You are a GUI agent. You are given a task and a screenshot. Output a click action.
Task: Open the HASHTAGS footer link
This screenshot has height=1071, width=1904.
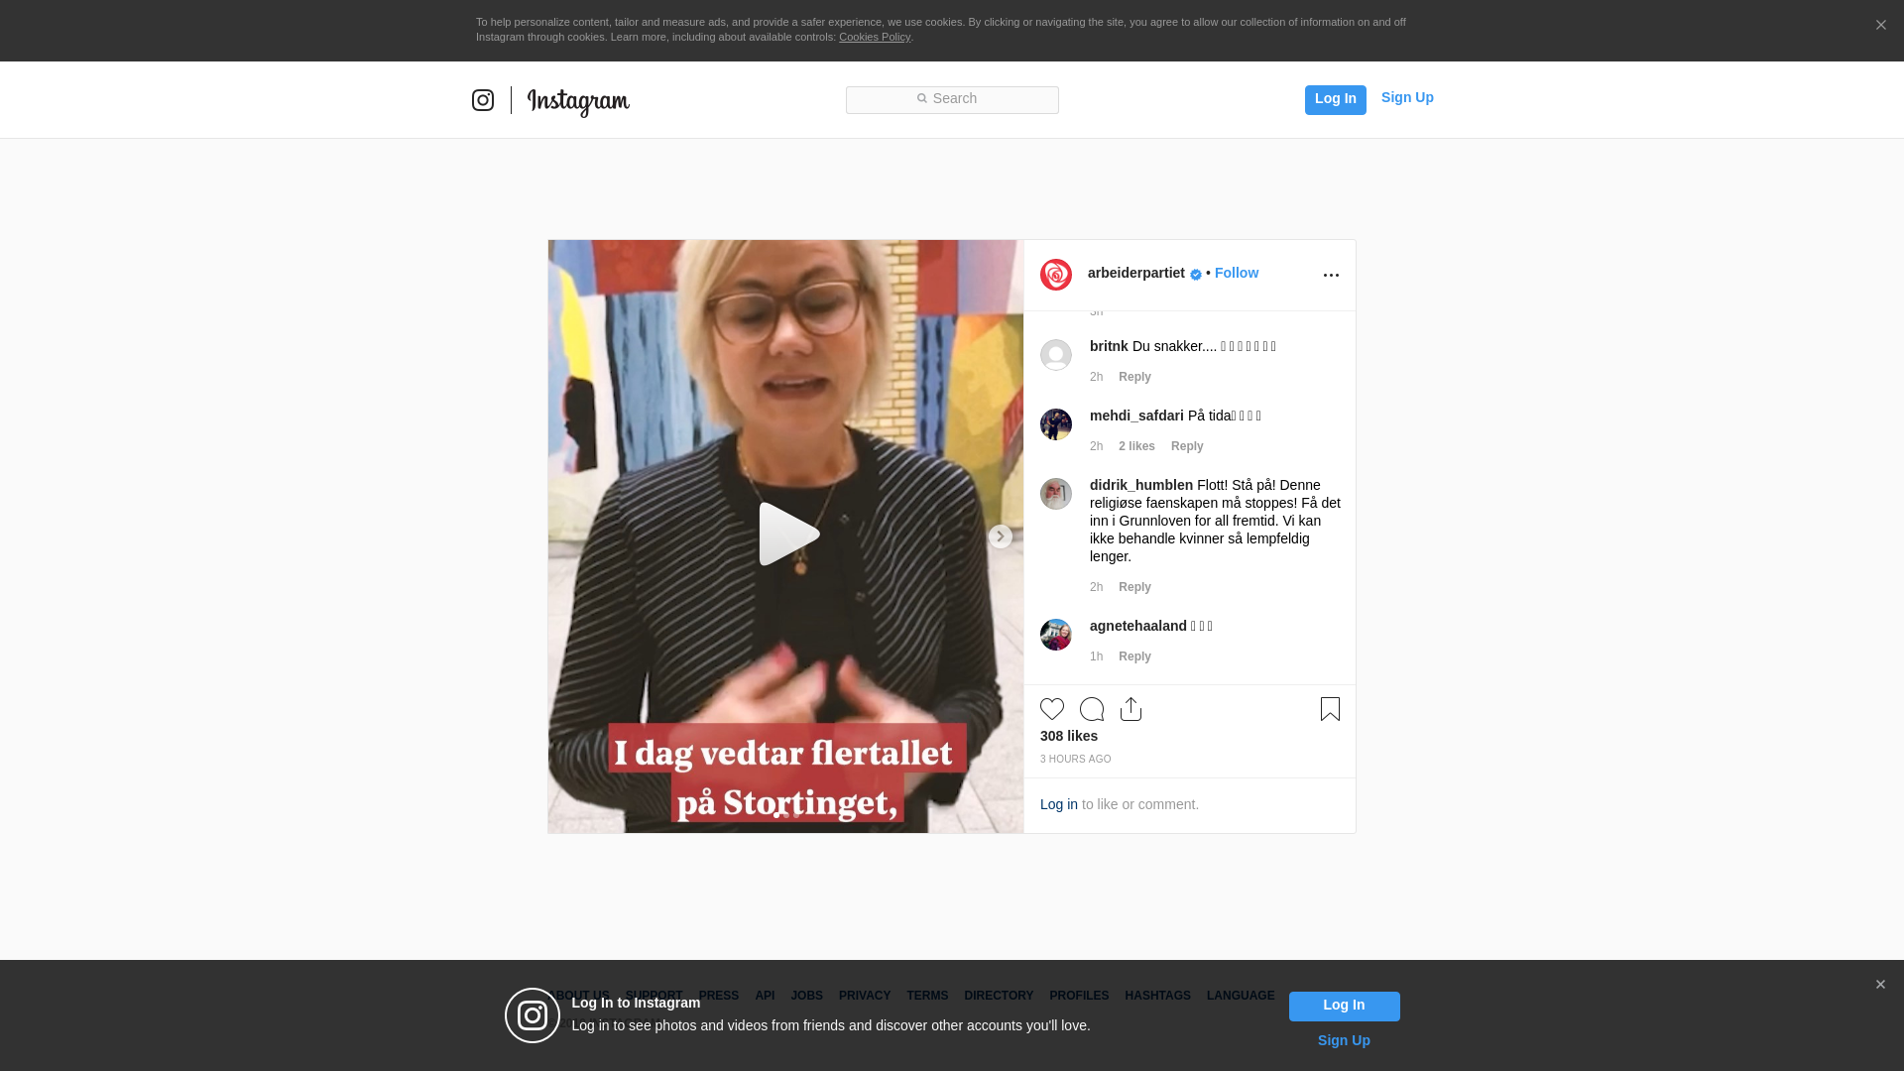[x=1157, y=996]
